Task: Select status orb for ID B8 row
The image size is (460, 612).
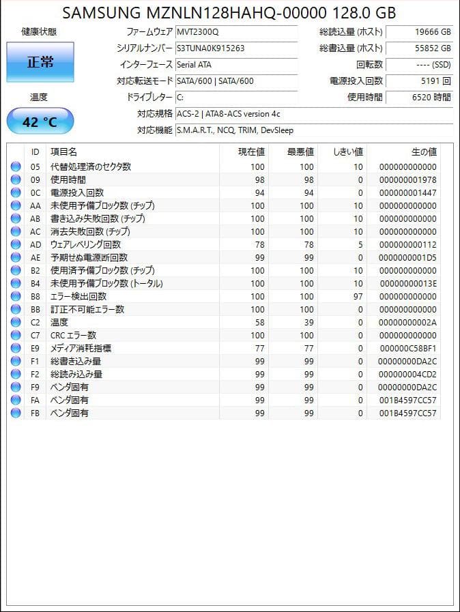Action: click(x=16, y=296)
